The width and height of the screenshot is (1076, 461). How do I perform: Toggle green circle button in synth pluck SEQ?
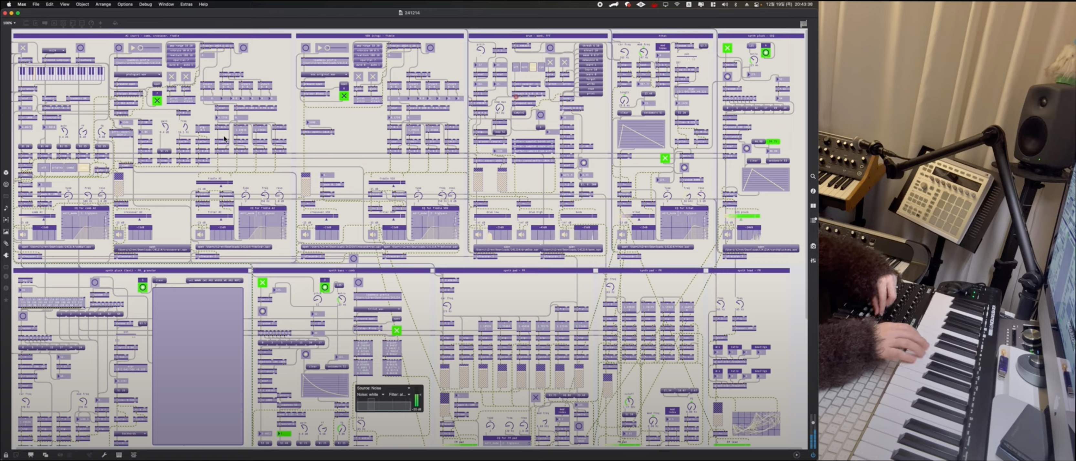click(766, 53)
